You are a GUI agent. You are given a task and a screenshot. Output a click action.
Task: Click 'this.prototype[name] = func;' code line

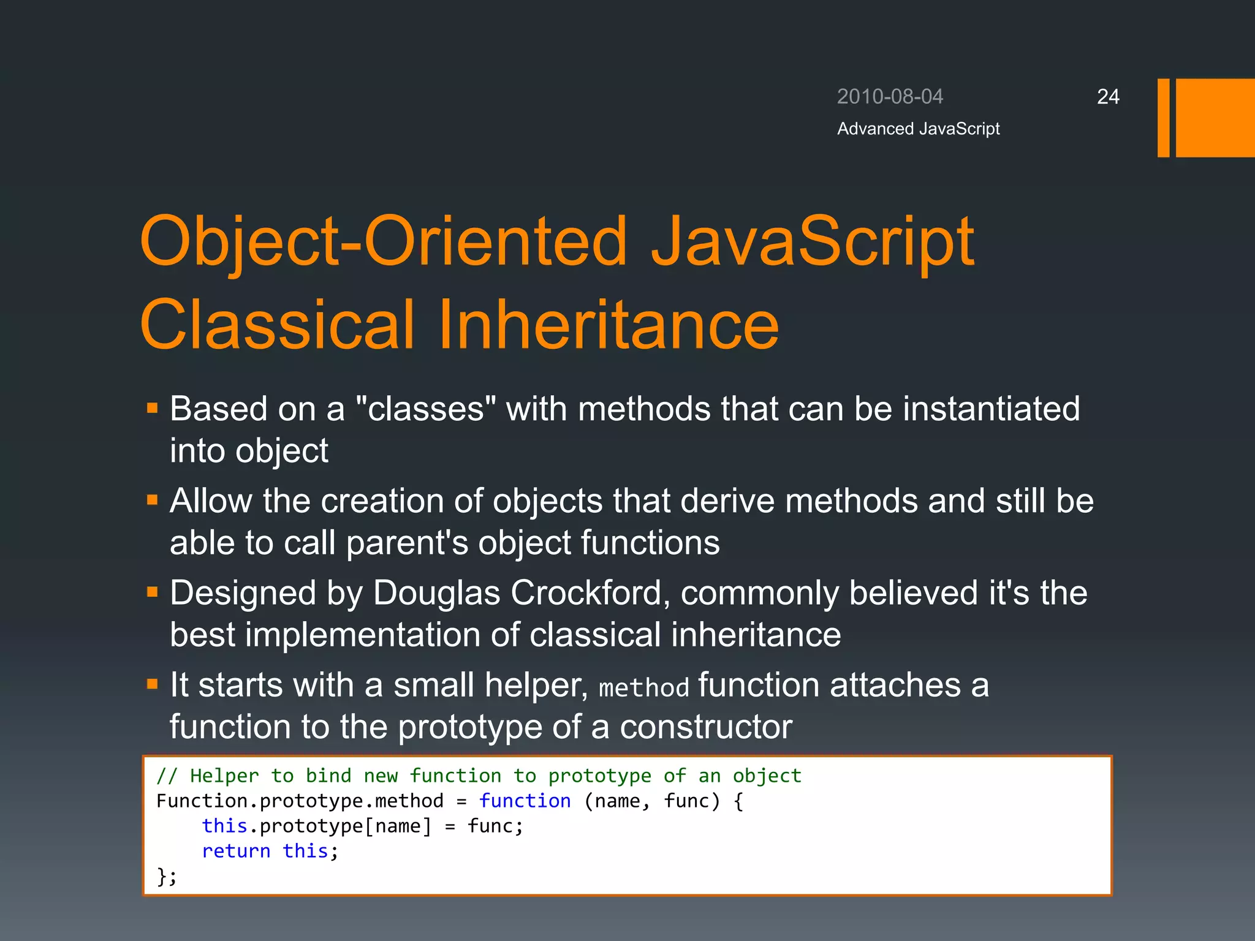point(363,826)
